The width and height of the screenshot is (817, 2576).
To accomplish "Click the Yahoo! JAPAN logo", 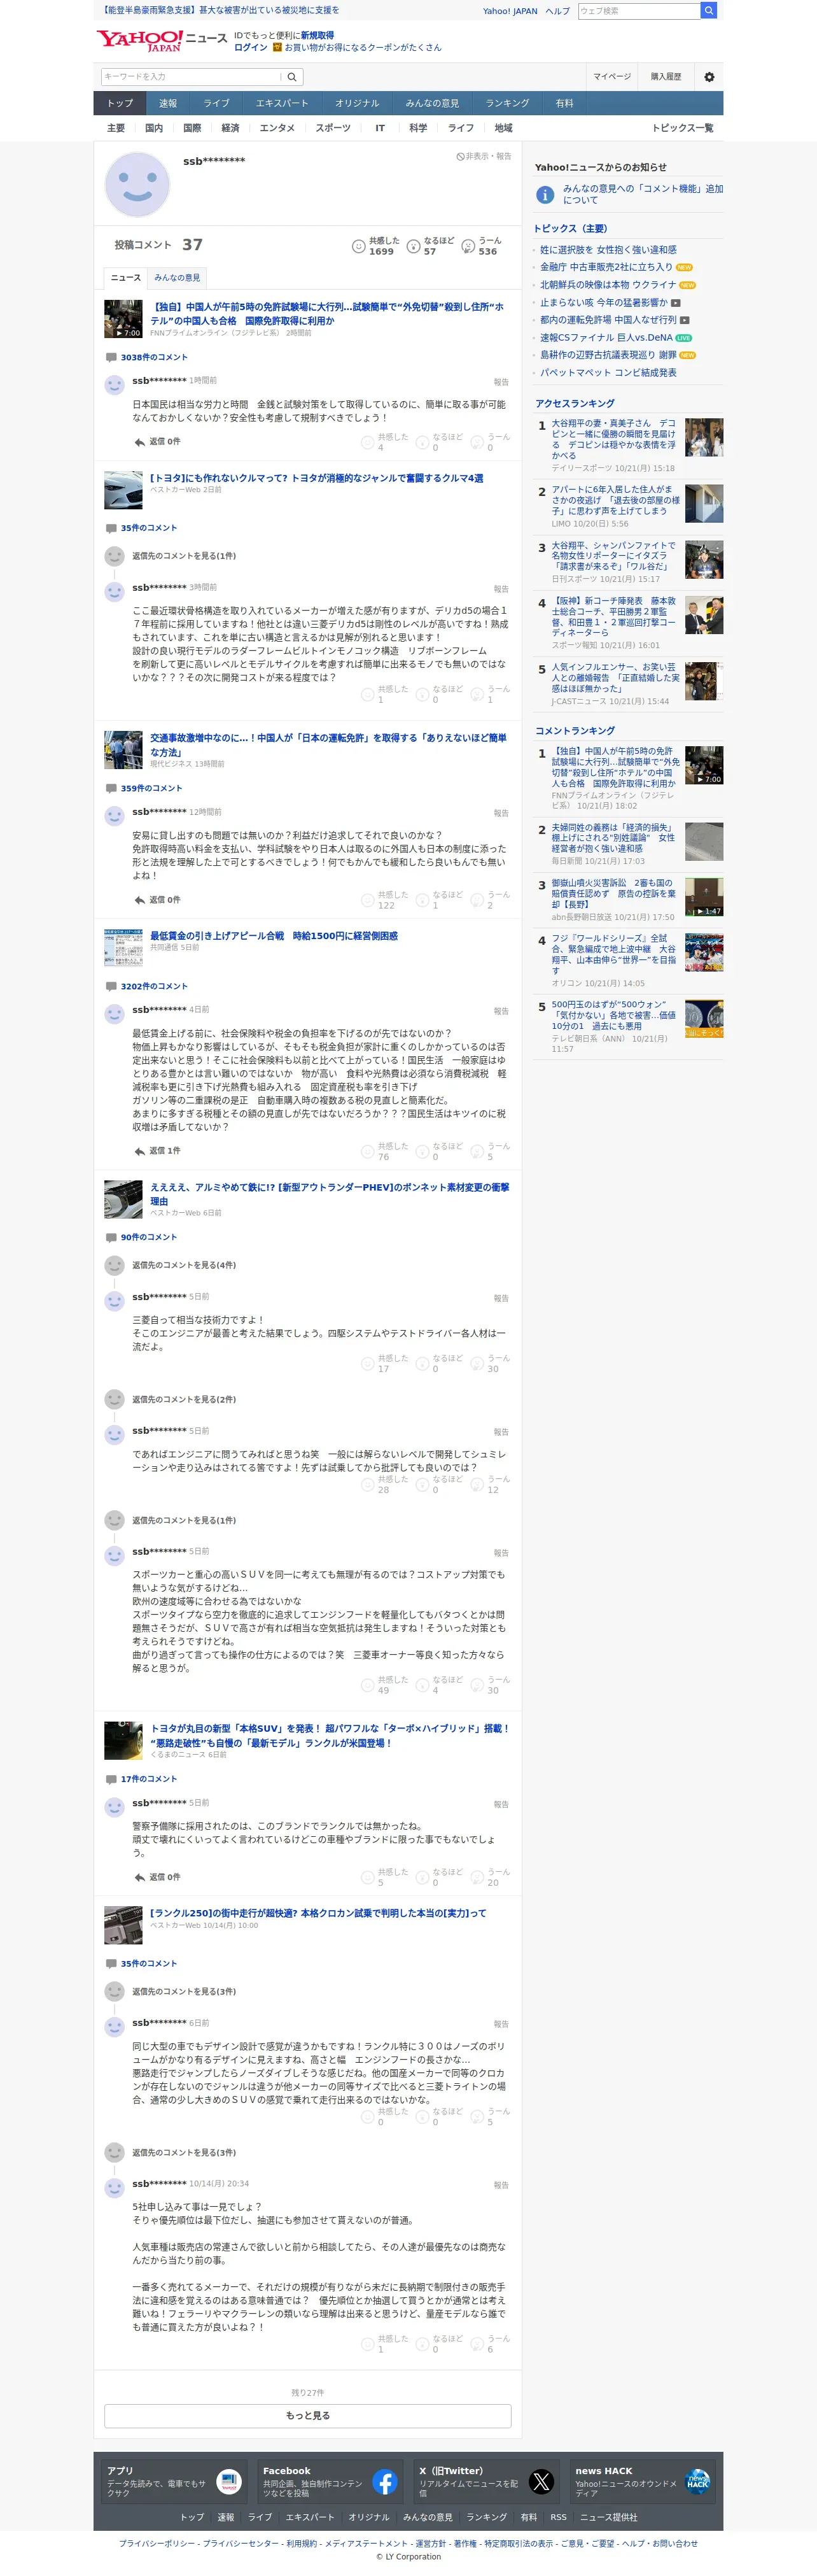I will point(139,41).
